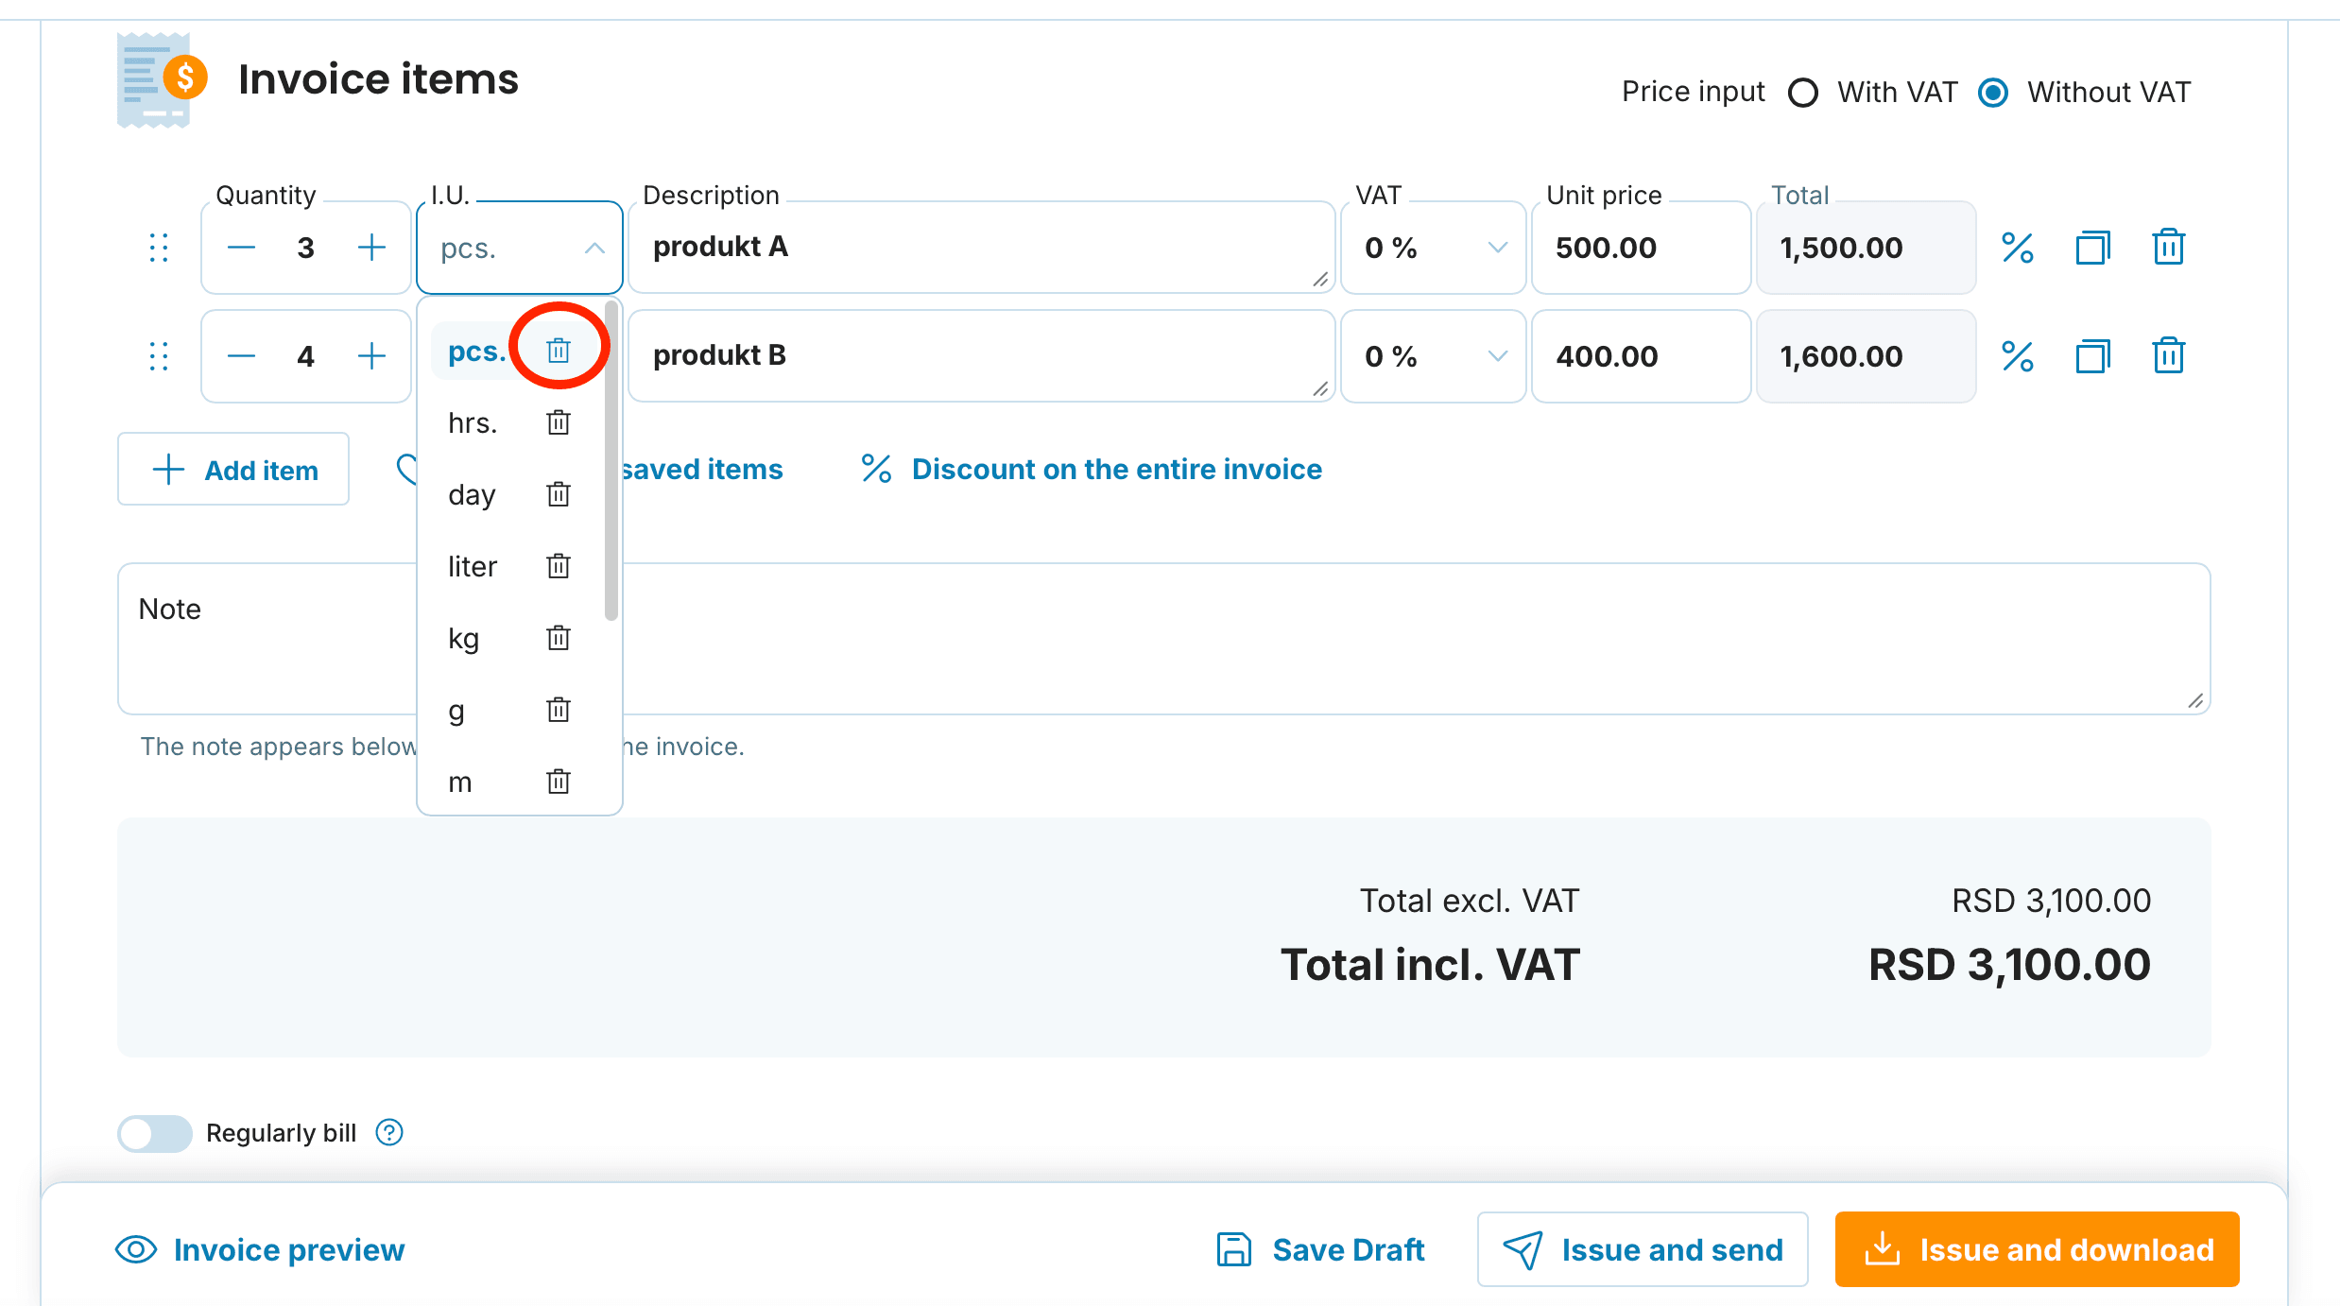This screenshot has width=2340, height=1306.
Task: Choose day option in unit list
Action: pyautogui.click(x=472, y=494)
